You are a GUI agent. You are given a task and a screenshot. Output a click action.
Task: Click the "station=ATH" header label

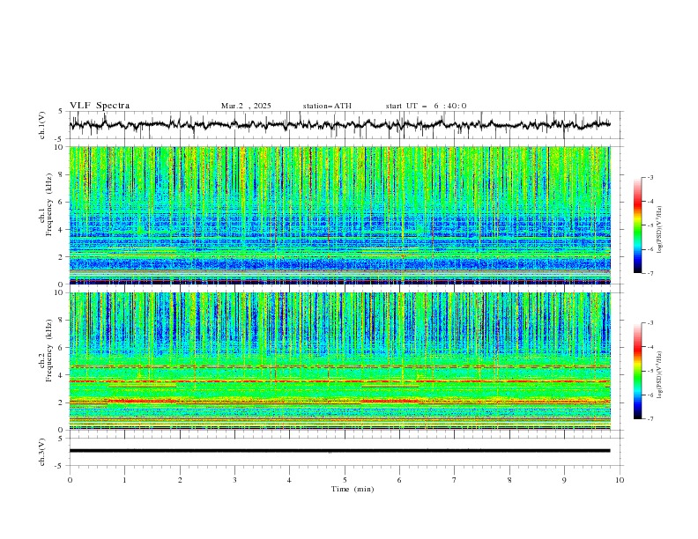(x=327, y=106)
